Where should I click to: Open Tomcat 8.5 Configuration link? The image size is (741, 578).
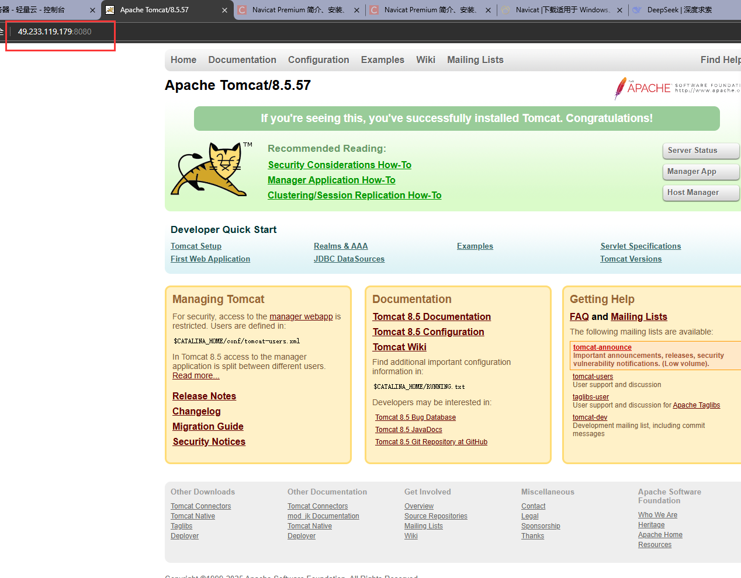click(x=428, y=332)
